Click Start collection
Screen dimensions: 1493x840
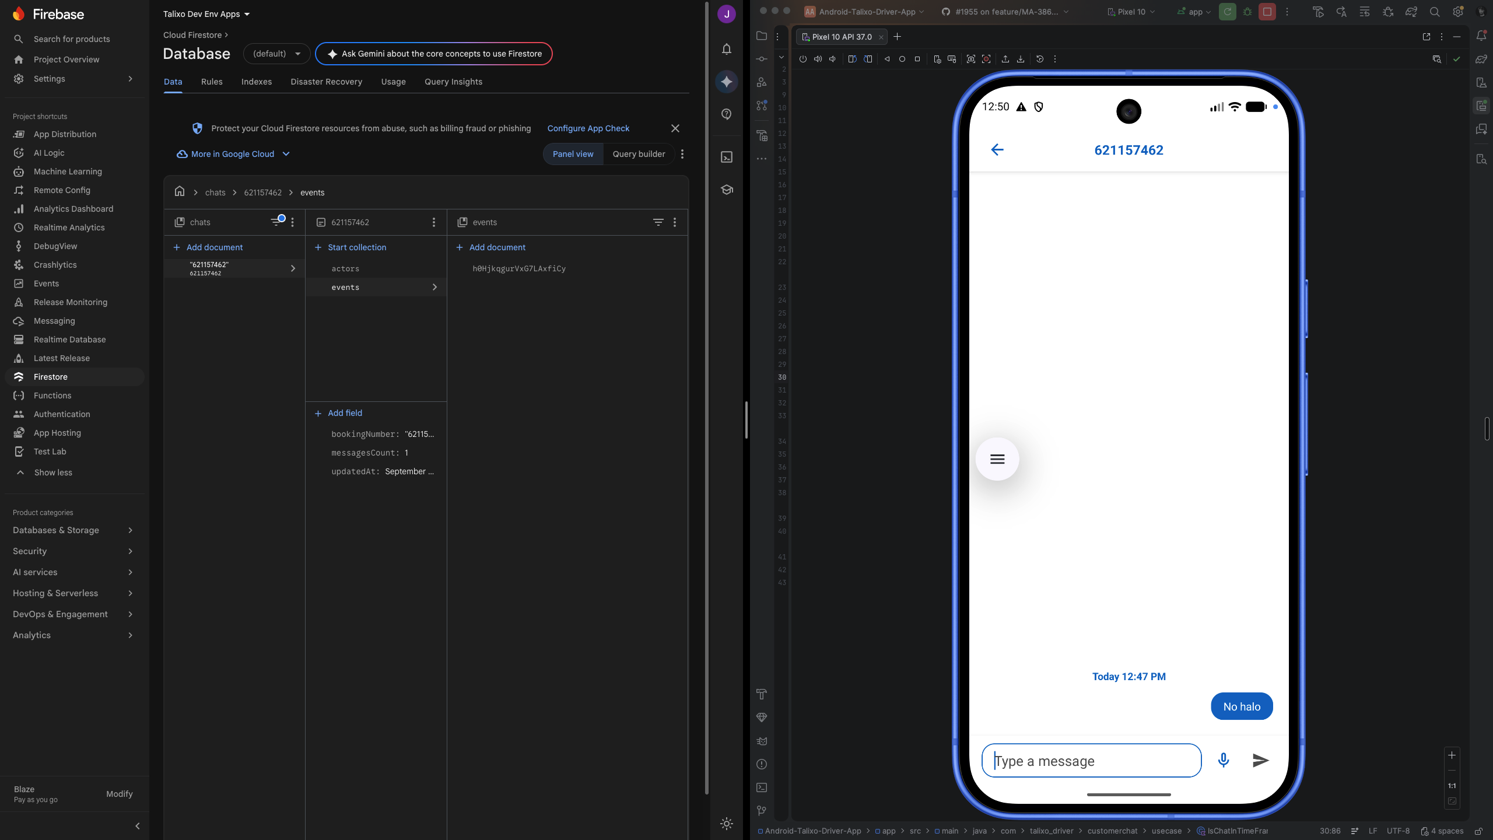[351, 247]
